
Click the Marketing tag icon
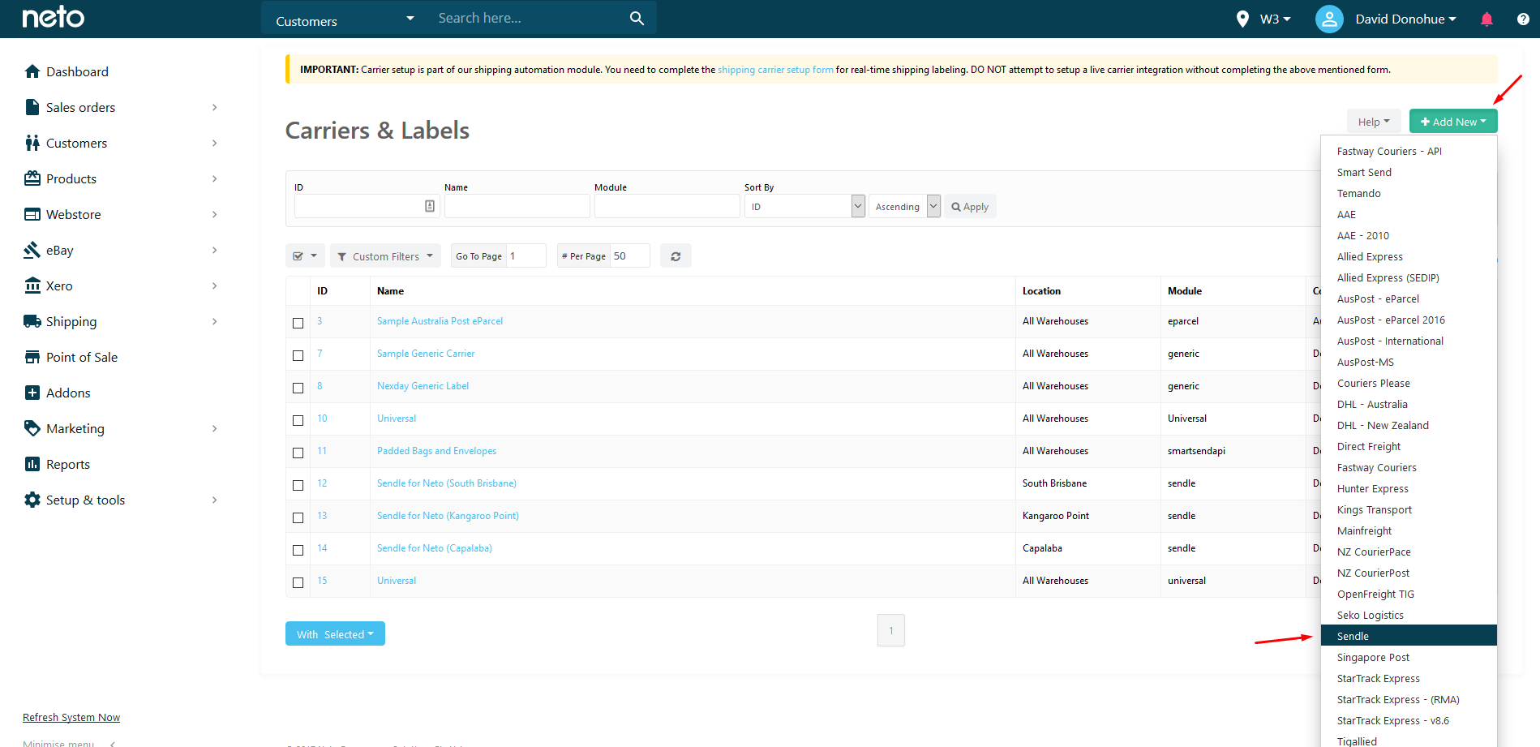coord(32,428)
